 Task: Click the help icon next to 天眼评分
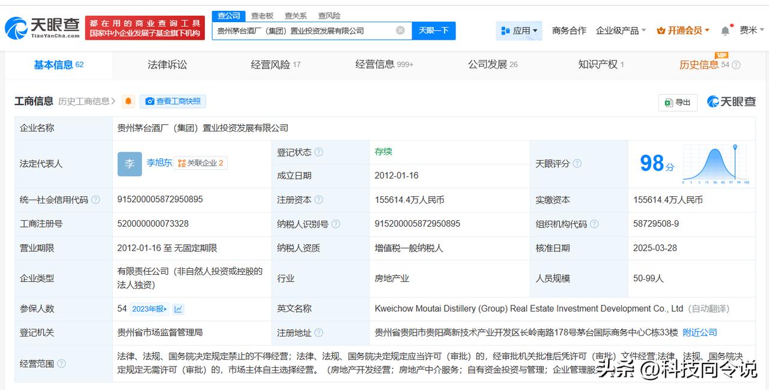[x=577, y=163]
